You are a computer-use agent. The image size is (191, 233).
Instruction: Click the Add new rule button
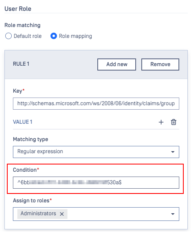point(117,64)
